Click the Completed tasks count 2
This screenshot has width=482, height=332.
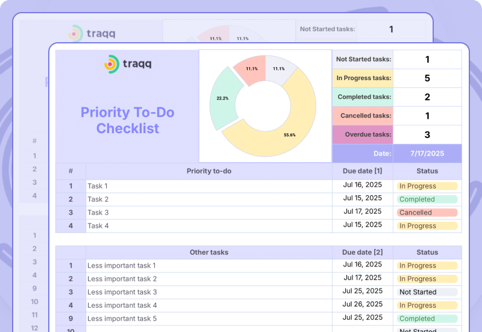[427, 97]
